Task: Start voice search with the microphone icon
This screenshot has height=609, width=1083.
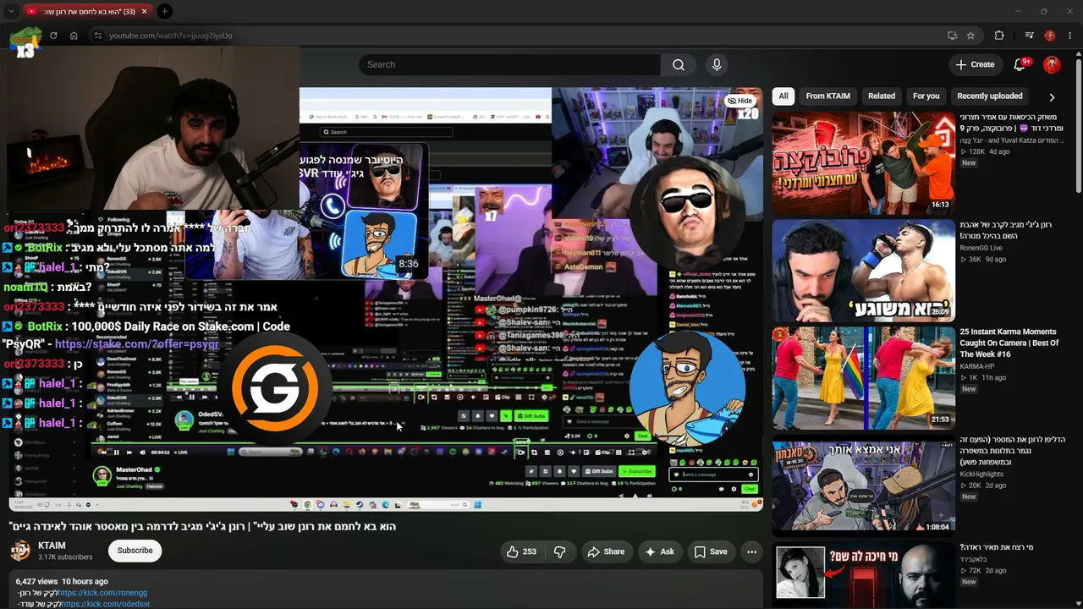Action: coord(717,64)
